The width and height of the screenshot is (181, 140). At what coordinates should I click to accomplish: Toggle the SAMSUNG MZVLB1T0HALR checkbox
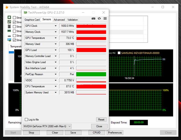click(119, 53)
